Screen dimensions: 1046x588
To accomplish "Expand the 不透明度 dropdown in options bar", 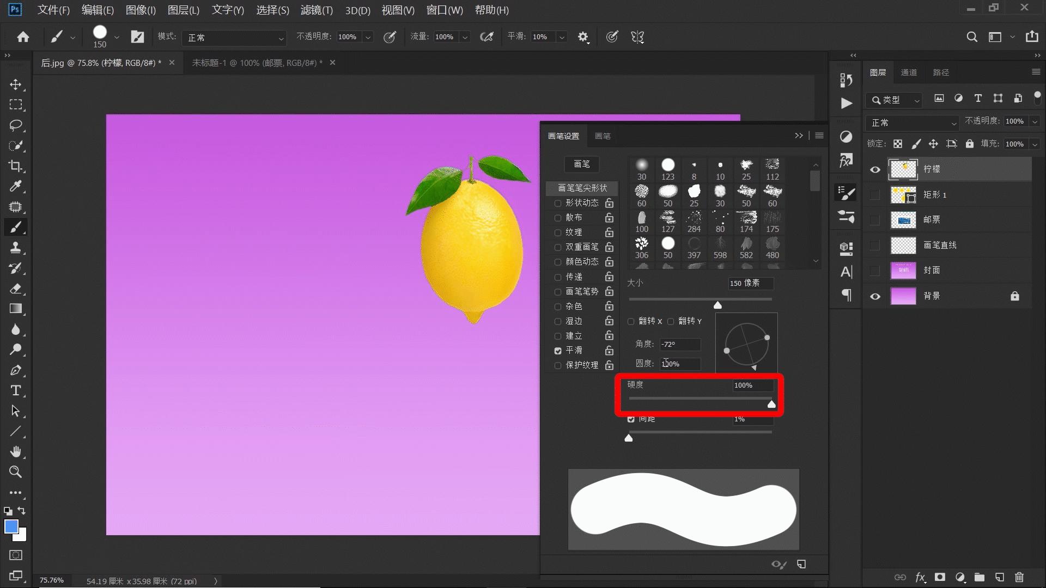I will click(x=368, y=37).
